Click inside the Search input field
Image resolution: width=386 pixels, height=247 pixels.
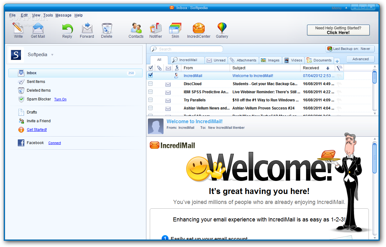tap(187, 49)
